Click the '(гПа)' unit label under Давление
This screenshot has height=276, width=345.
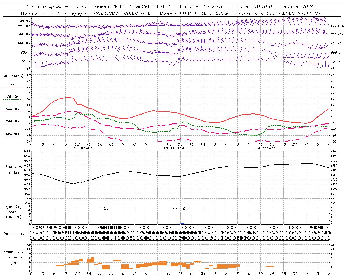(14, 172)
